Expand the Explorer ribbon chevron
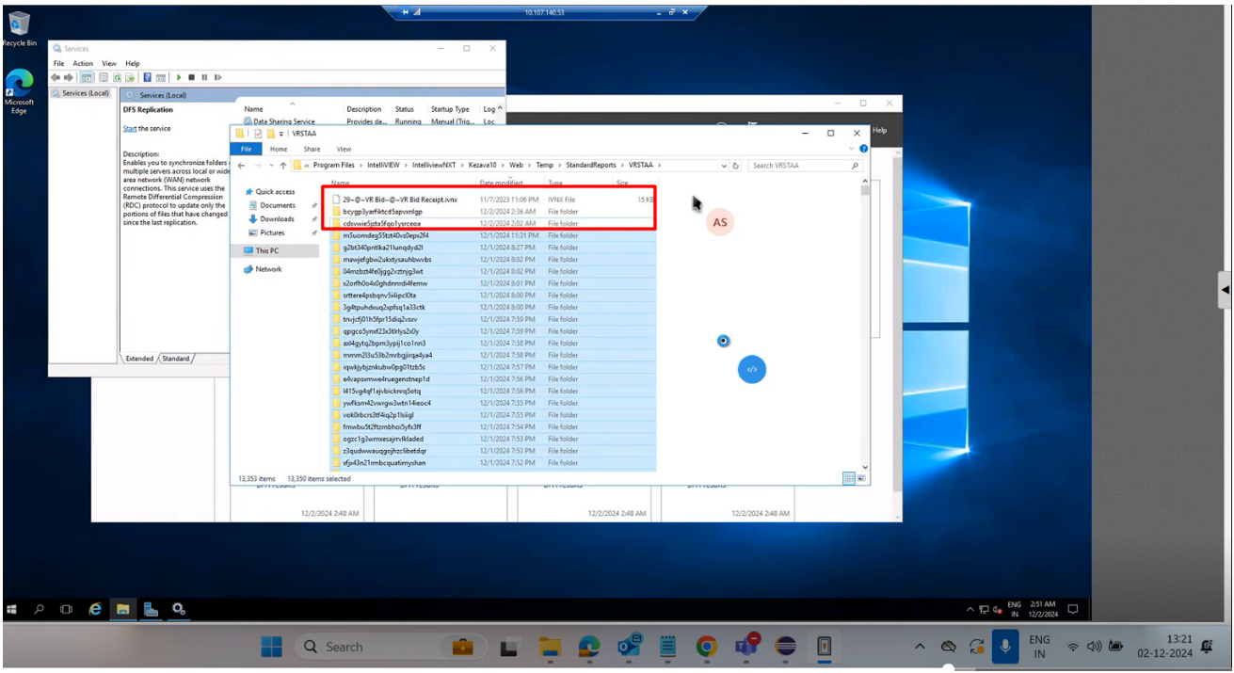 coord(853,149)
